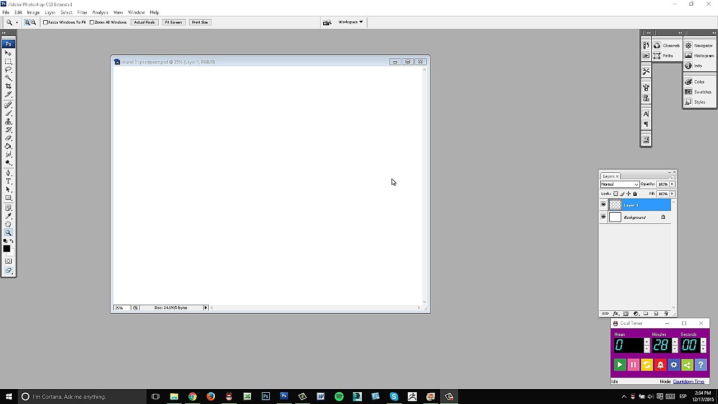Swap foreground and background colors
The image size is (718, 404).
tap(11, 241)
